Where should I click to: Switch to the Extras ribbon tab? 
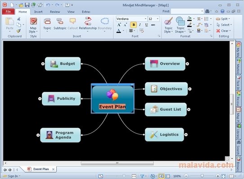[86, 12]
